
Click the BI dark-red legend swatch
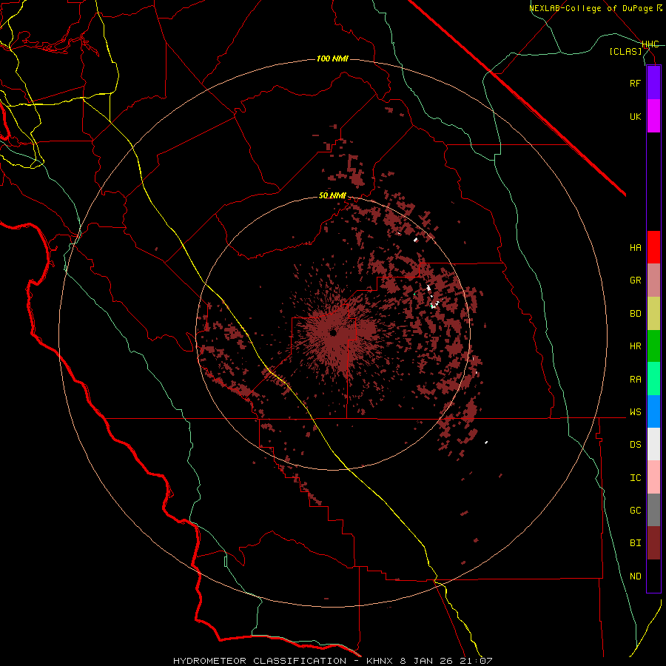pos(653,543)
